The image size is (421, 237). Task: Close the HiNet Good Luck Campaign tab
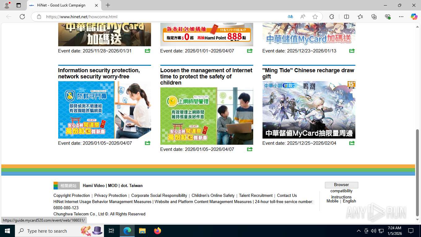tap(96, 5)
